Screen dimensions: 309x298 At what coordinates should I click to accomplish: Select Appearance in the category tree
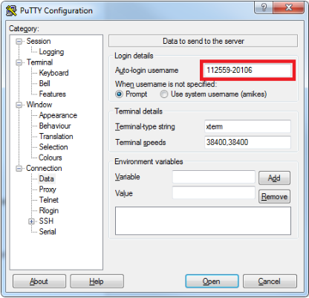click(58, 115)
